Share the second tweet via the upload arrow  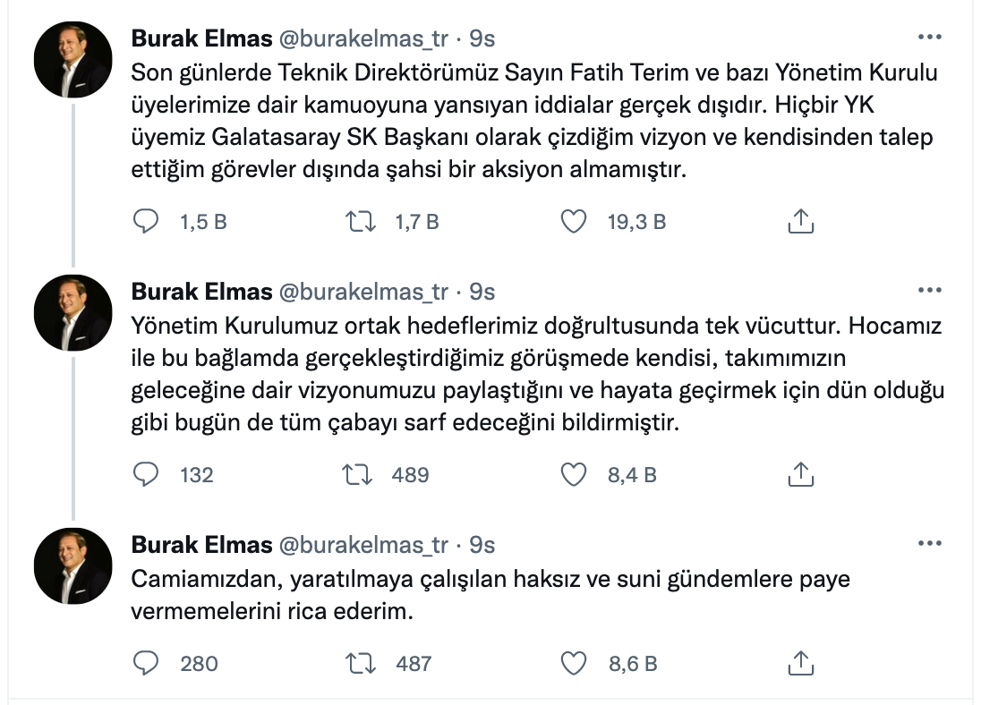[803, 476]
